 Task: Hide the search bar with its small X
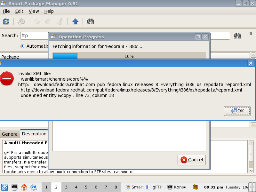[251, 34]
